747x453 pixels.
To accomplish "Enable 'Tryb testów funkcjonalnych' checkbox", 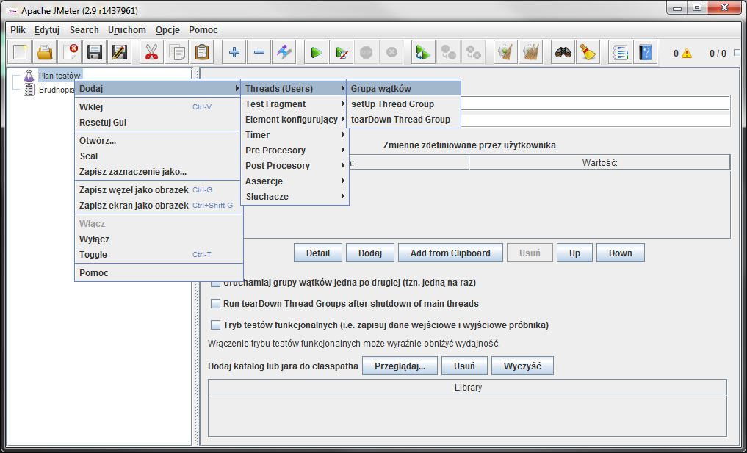I will point(215,325).
